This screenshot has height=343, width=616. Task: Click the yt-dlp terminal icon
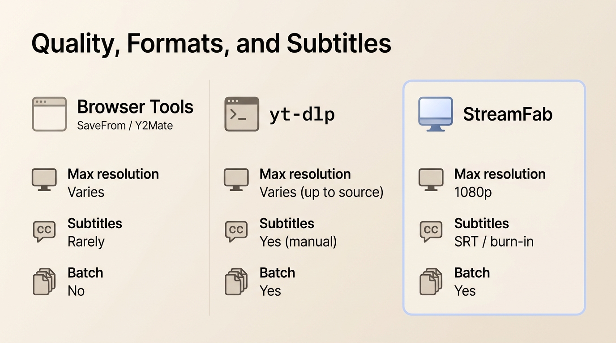pos(242,114)
